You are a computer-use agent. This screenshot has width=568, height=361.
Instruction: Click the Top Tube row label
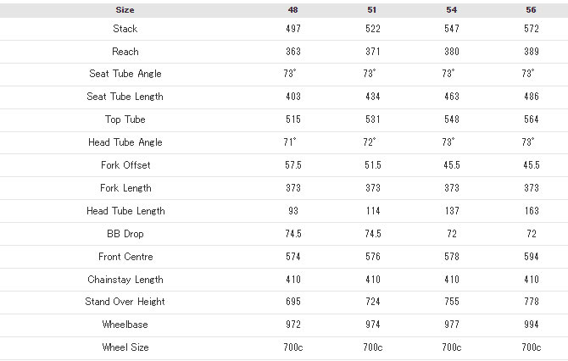point(125,119)
